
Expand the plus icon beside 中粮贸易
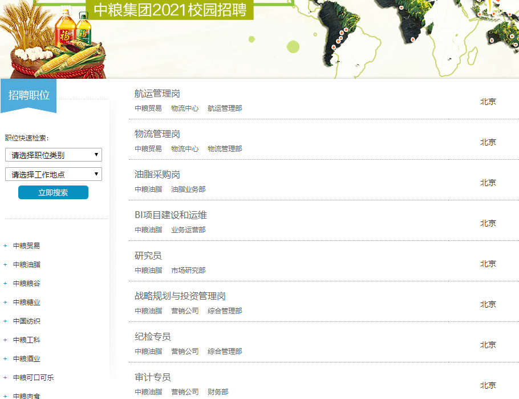coord(5,246)
